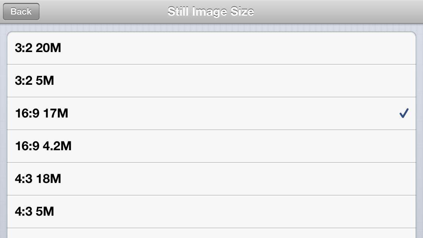Screen dimensions: 423x238
Task: Pick the 16:9 4.2M size
Action: [x=211, y=147]
